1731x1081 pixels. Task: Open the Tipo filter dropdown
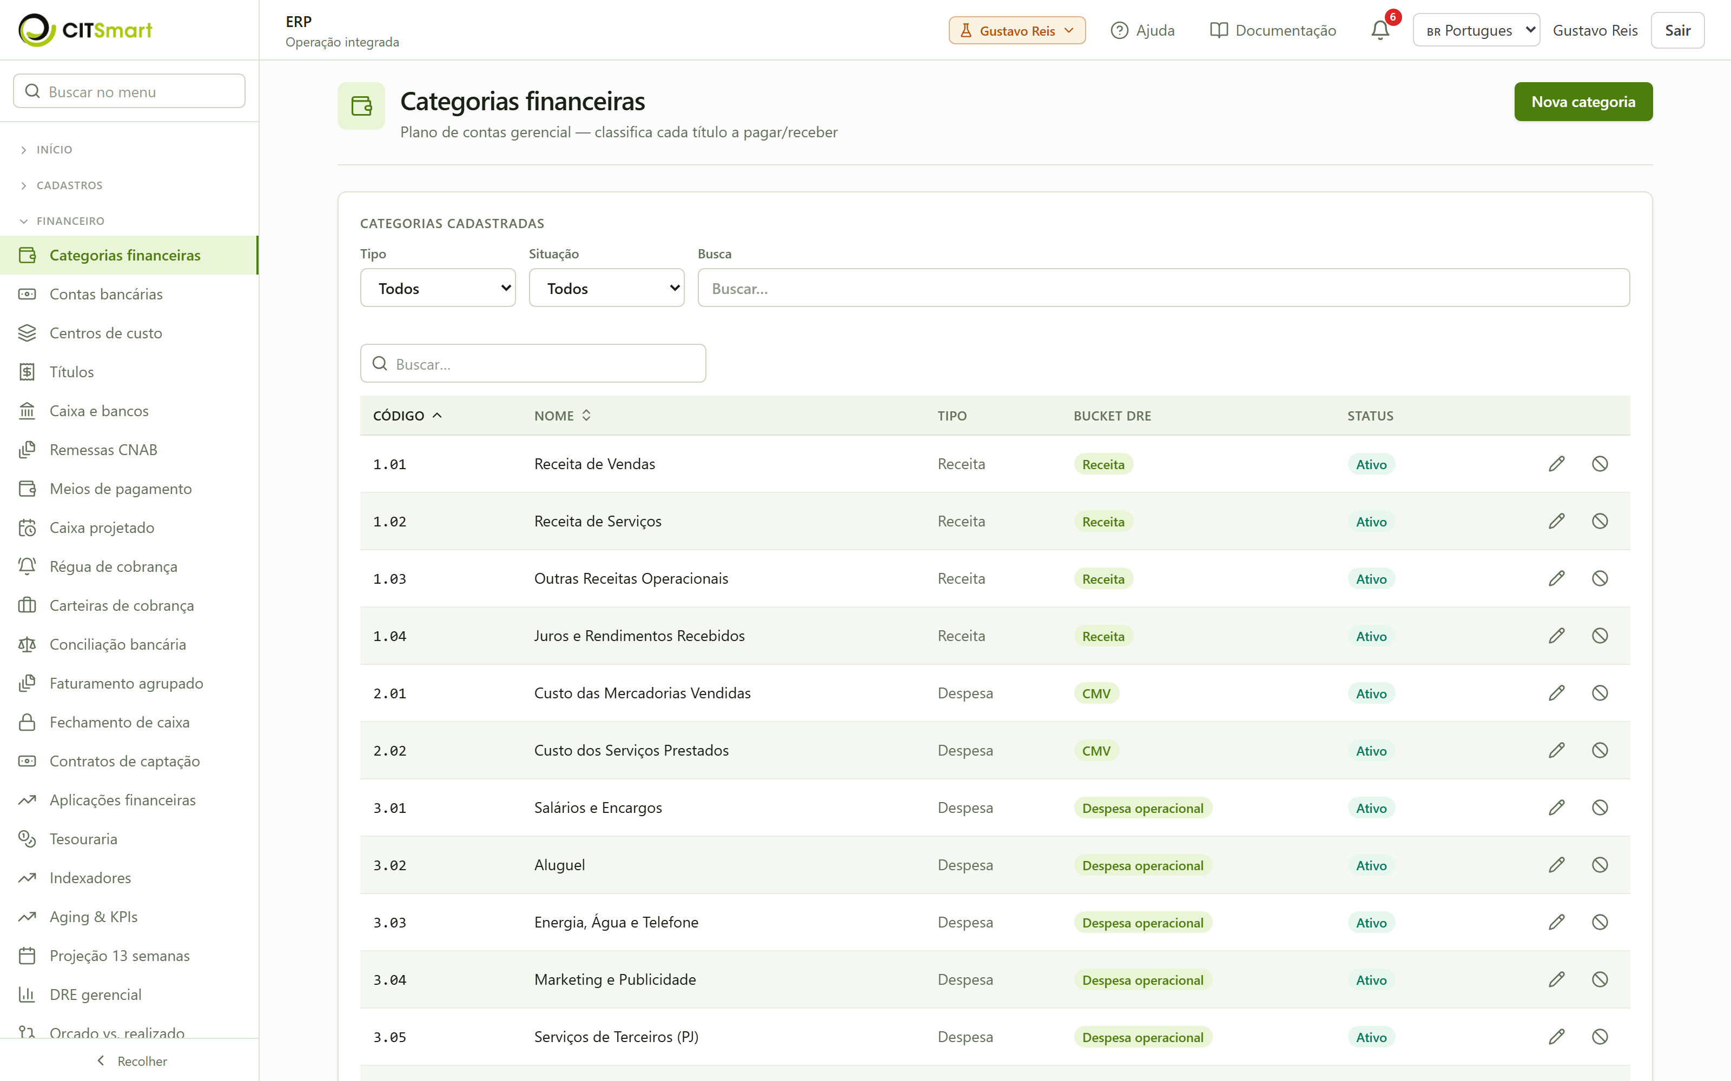tap(438, 288)
